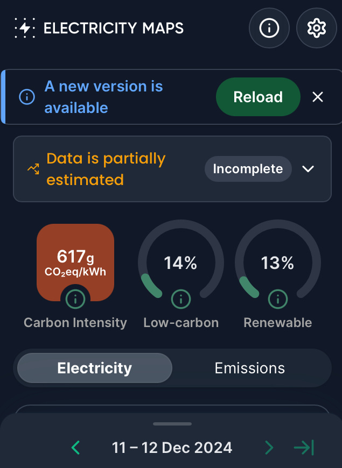This screenshot has width=342, height=468.
Task: Reload to get the new version
Action: coord(258,97)
